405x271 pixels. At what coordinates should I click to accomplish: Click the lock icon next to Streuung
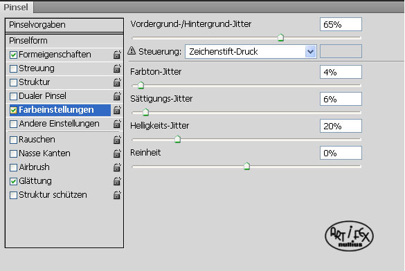pos(117,68)
